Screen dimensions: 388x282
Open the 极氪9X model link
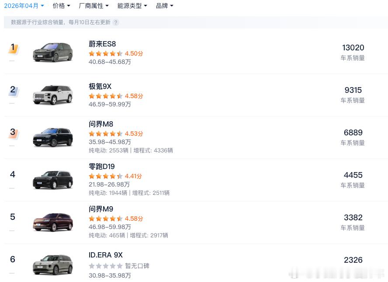(100, 86)
